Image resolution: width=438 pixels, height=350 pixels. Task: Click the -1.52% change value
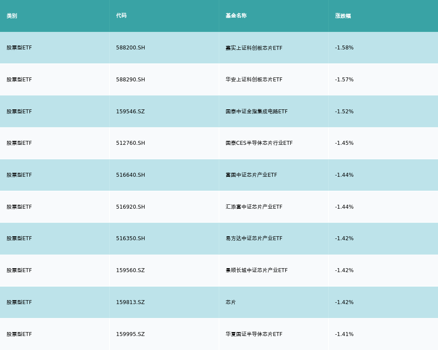[x=344, y=112]
